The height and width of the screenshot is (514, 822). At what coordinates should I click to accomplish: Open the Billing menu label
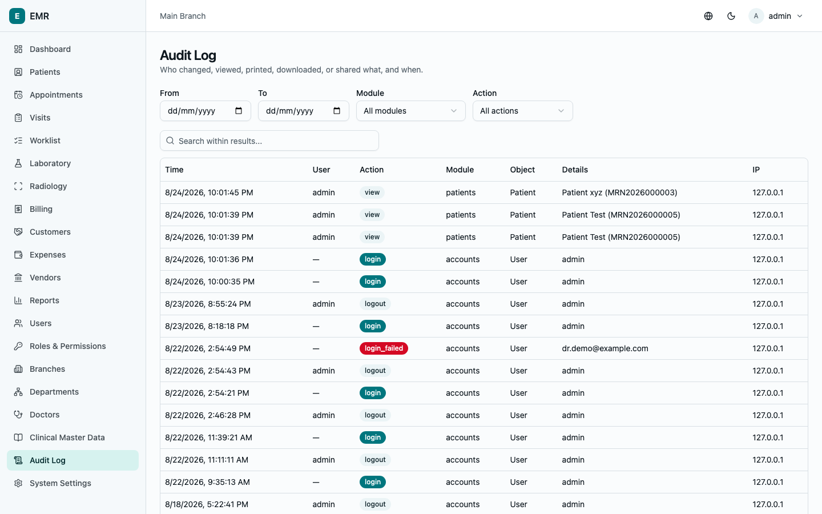tap(41, 209)
